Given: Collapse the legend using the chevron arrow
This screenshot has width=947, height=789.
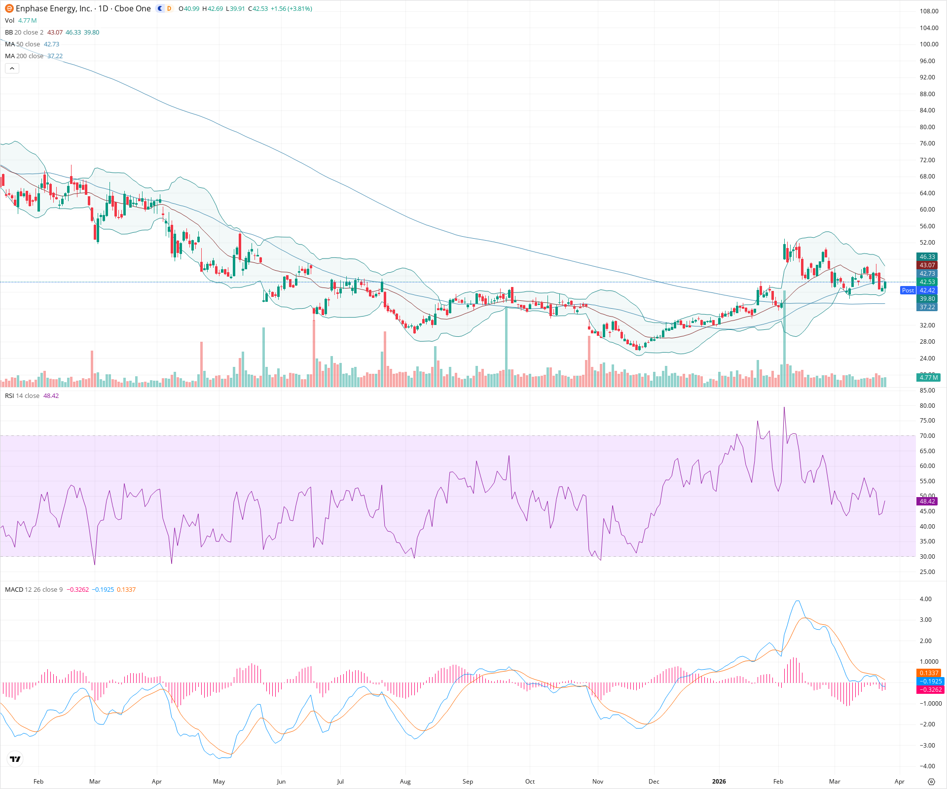Looking at the screenshot, I should (x=12, y=68).
